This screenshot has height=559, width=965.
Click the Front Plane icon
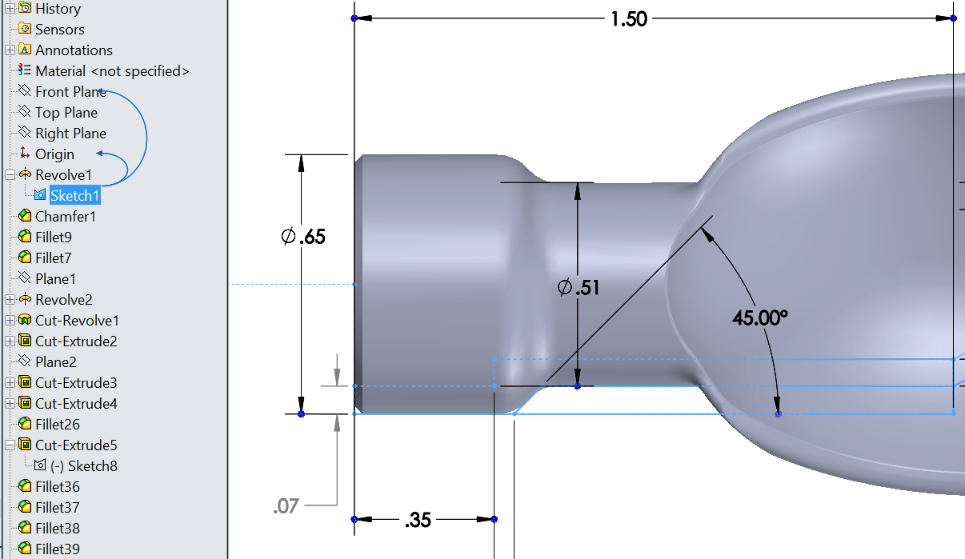click(x=24, y=91)
